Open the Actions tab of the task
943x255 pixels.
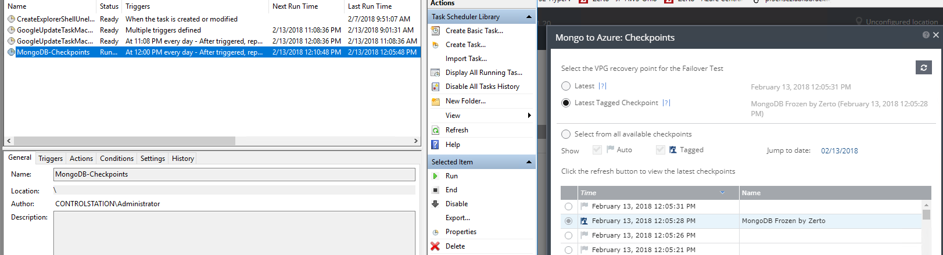coord(81,159)
